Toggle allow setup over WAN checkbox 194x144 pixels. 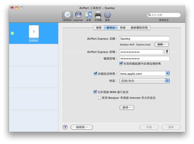[95, 92]
